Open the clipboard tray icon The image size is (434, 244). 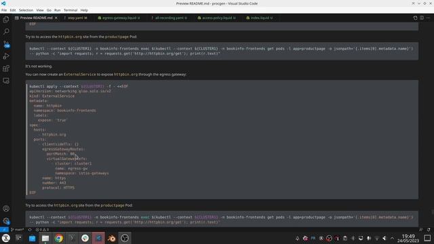pos(345,238)
